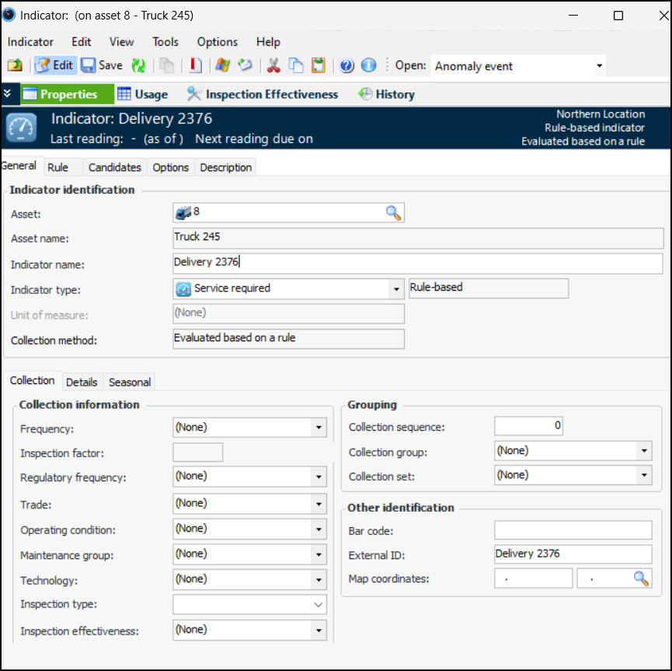This screenshot has height=671, width=672.
Task: Click the blue information icon
Action: [x=369, y=66]
